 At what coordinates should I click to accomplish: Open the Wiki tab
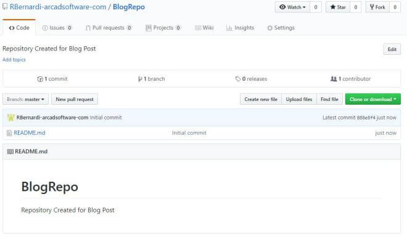click(x=204, y=28)
